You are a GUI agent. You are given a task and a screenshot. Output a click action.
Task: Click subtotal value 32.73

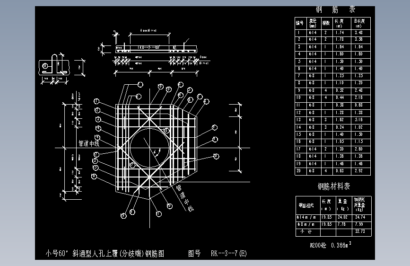[360, 231]
